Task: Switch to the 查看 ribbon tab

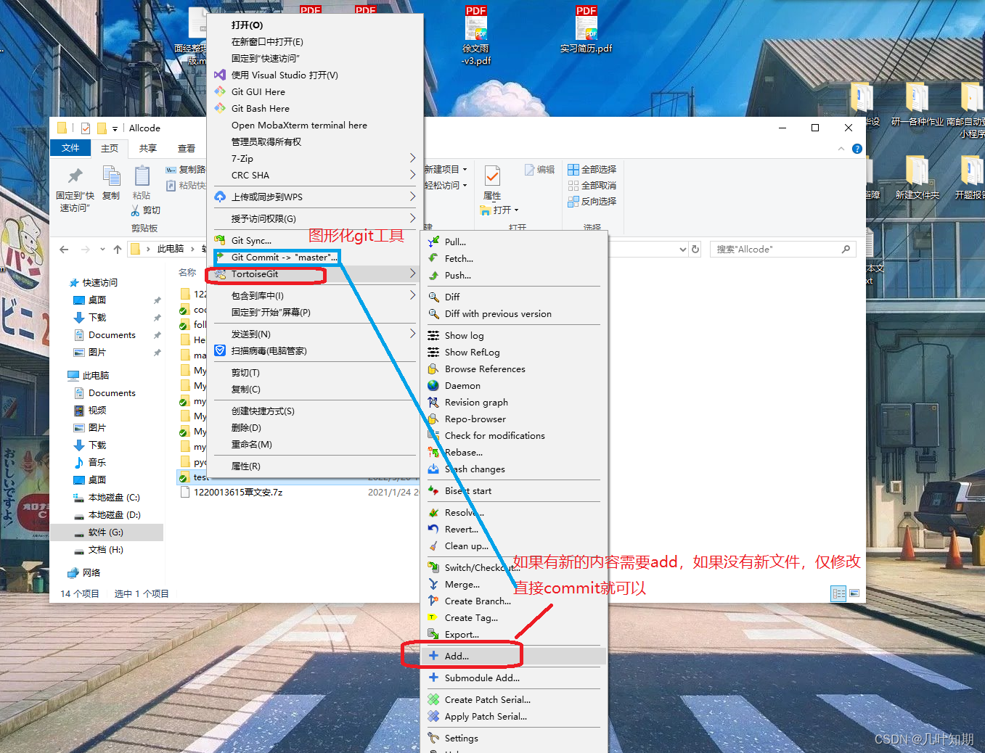Action: [187, 148]
